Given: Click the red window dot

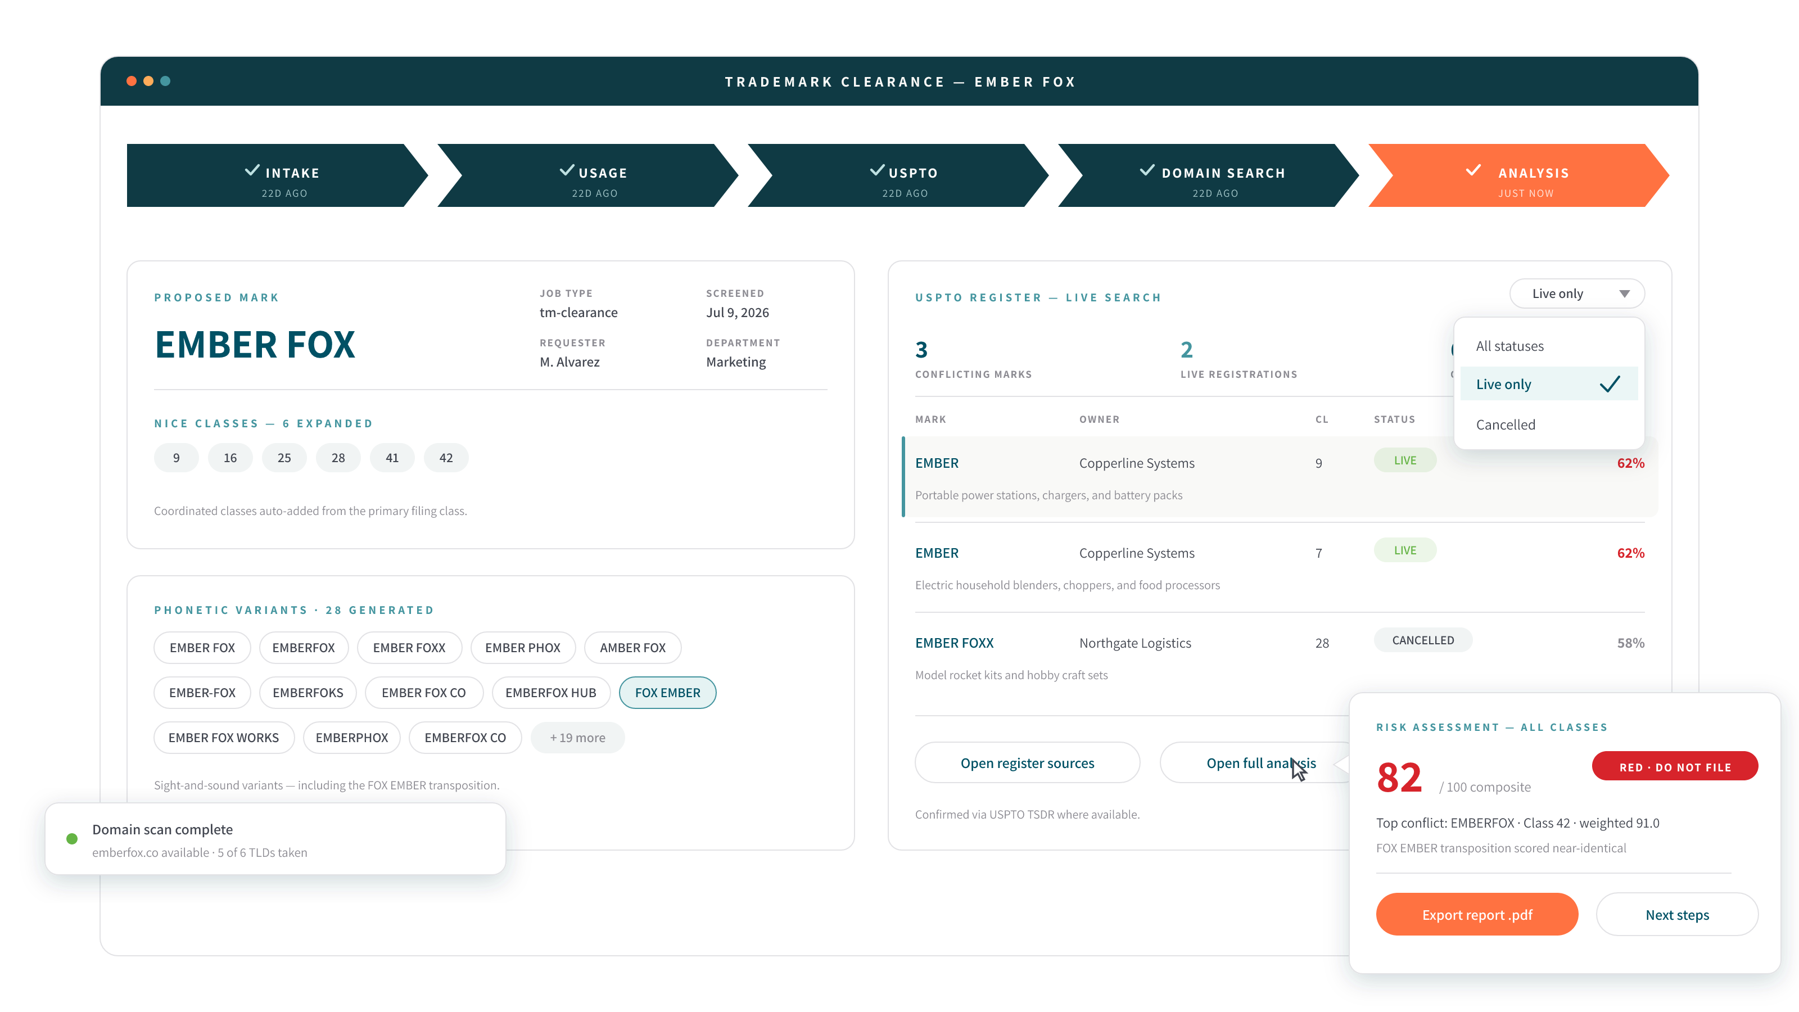Looking at the screenshot, I should [132, 81].
